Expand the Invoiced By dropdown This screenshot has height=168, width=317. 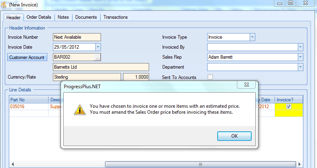click(301, 47)
